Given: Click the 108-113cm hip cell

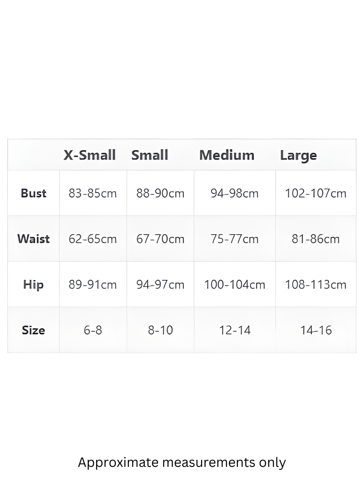Looking at the screenshot, I should pyautogui.click(x=316, y=284).
